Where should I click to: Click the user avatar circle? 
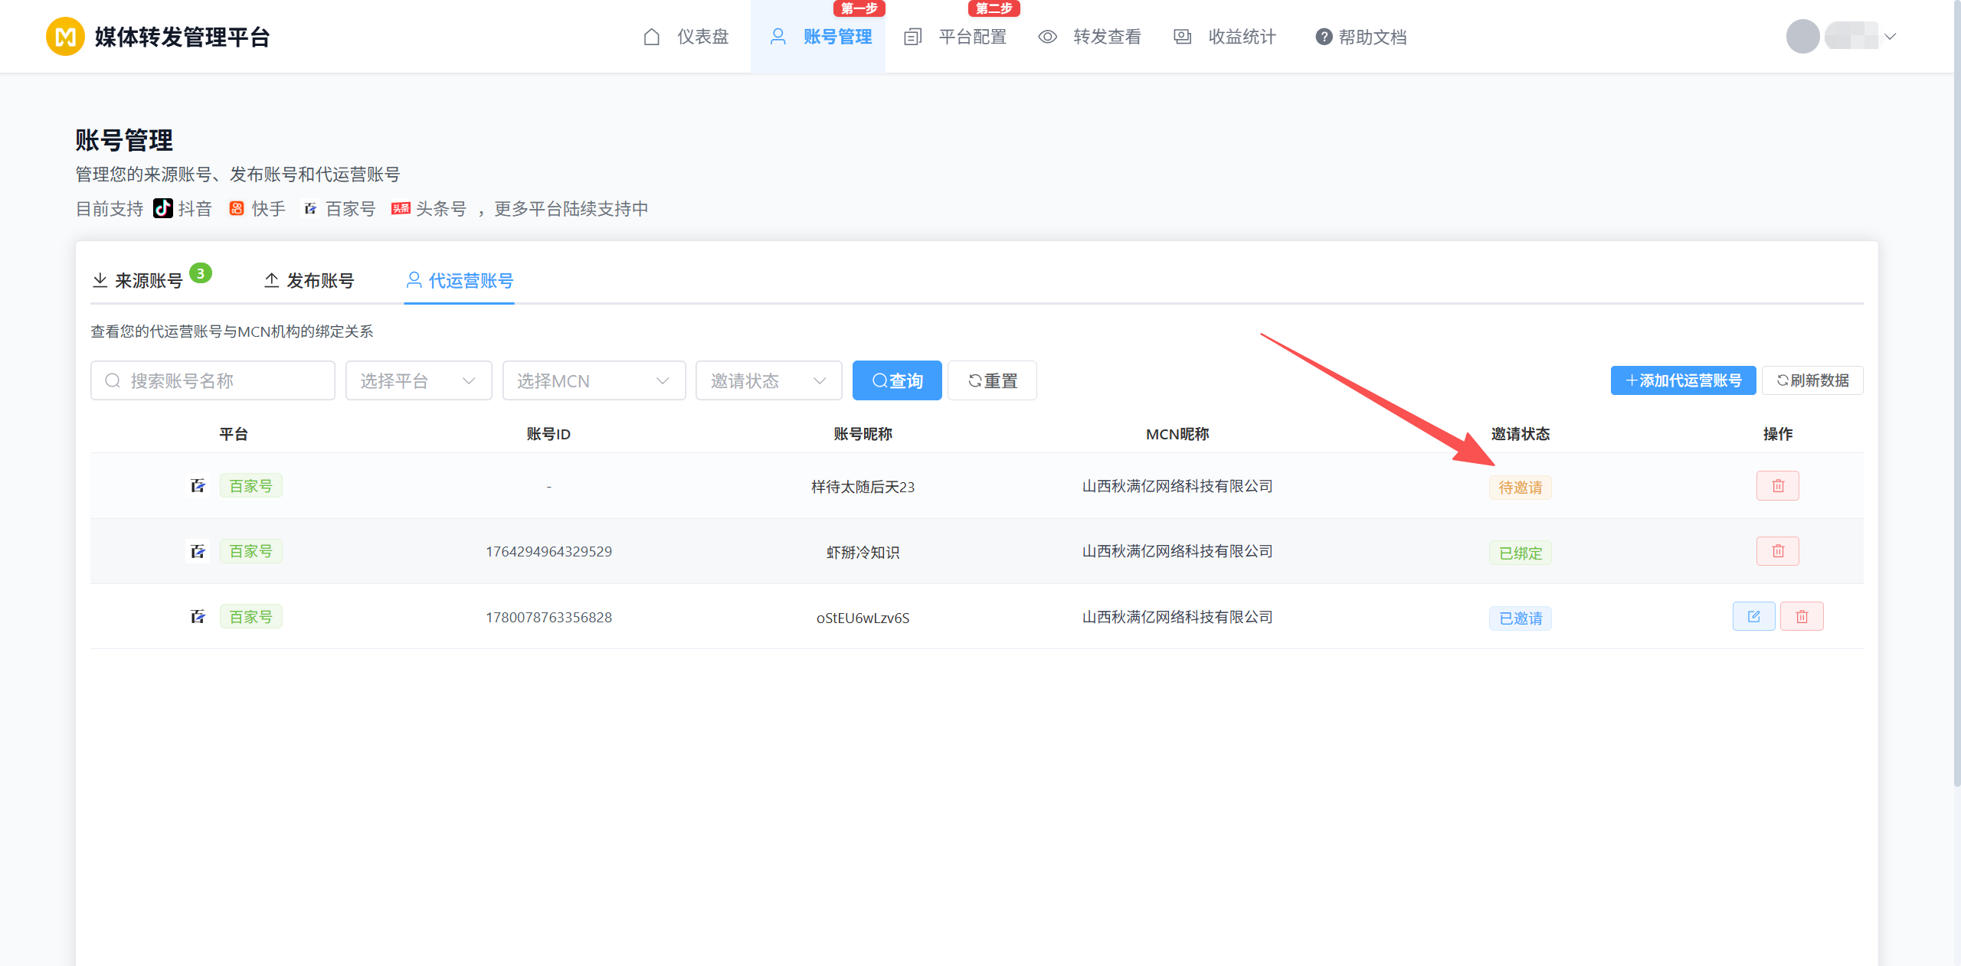tap(1802, 37)
